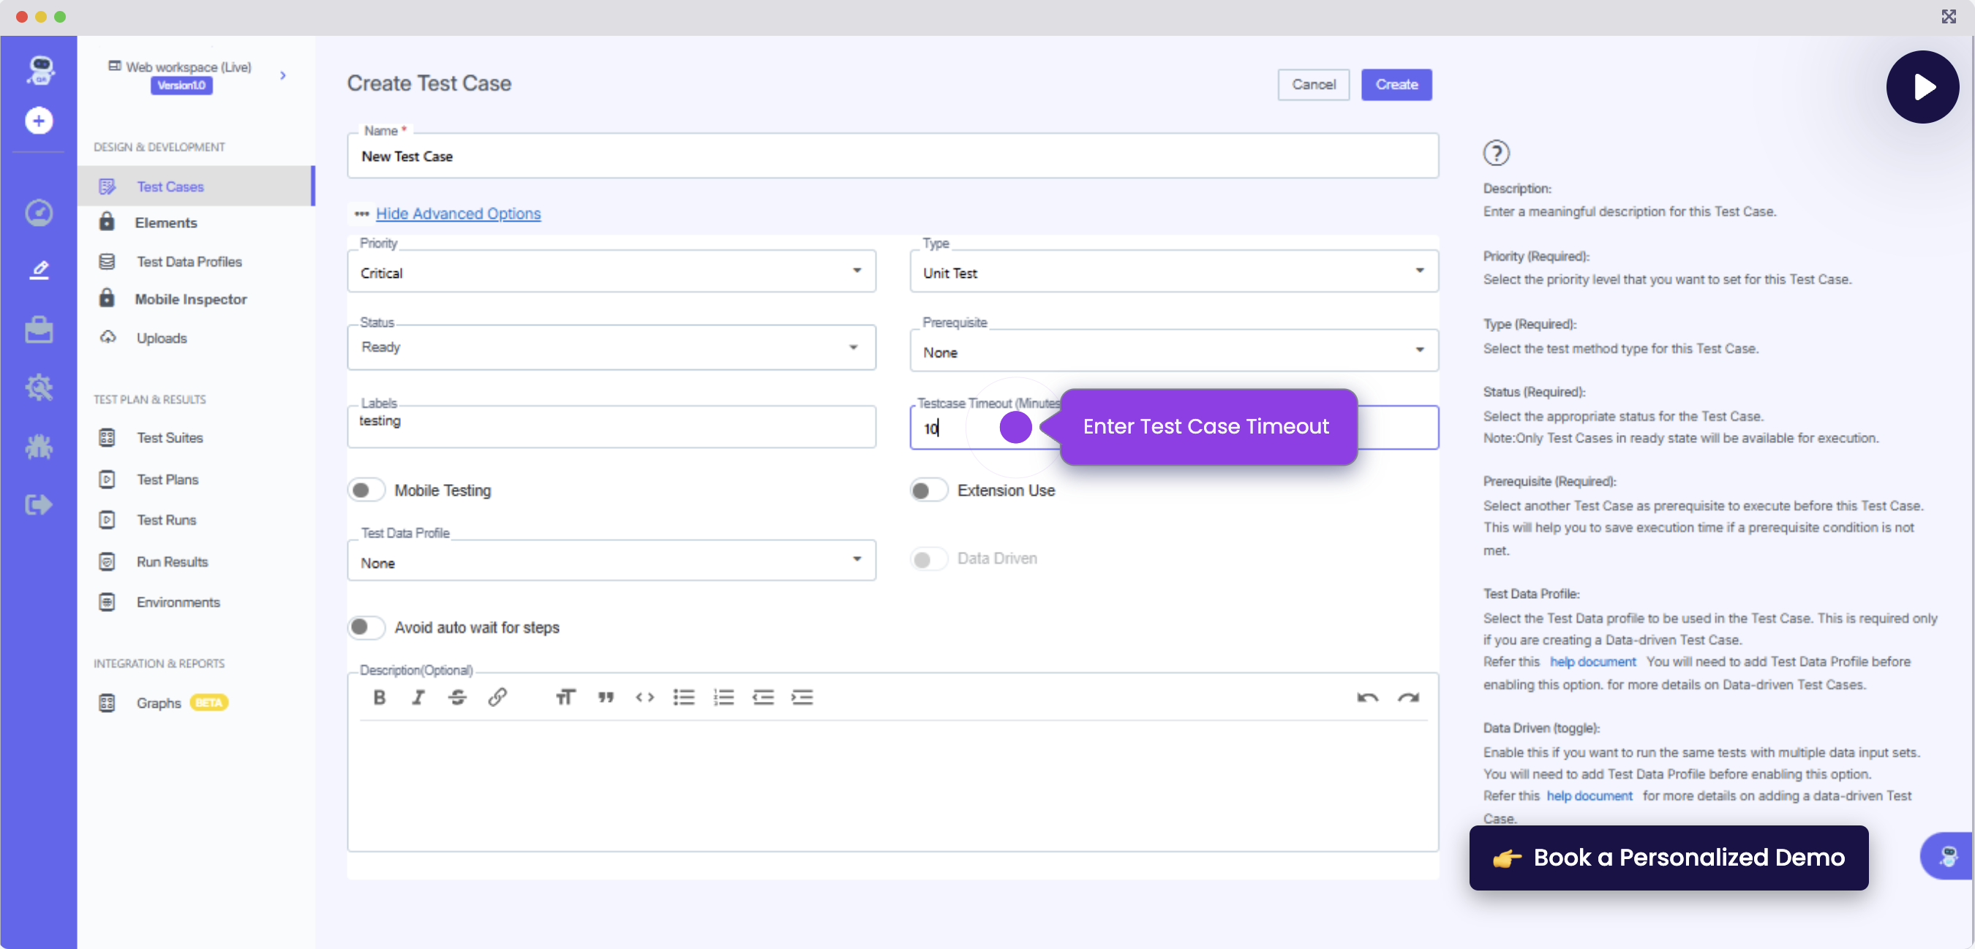Turn on the Extension Use toggle
Viewport: 1975px width, 949px height.
[928, 490]
